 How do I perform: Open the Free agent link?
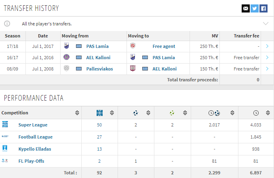(164, 46)
